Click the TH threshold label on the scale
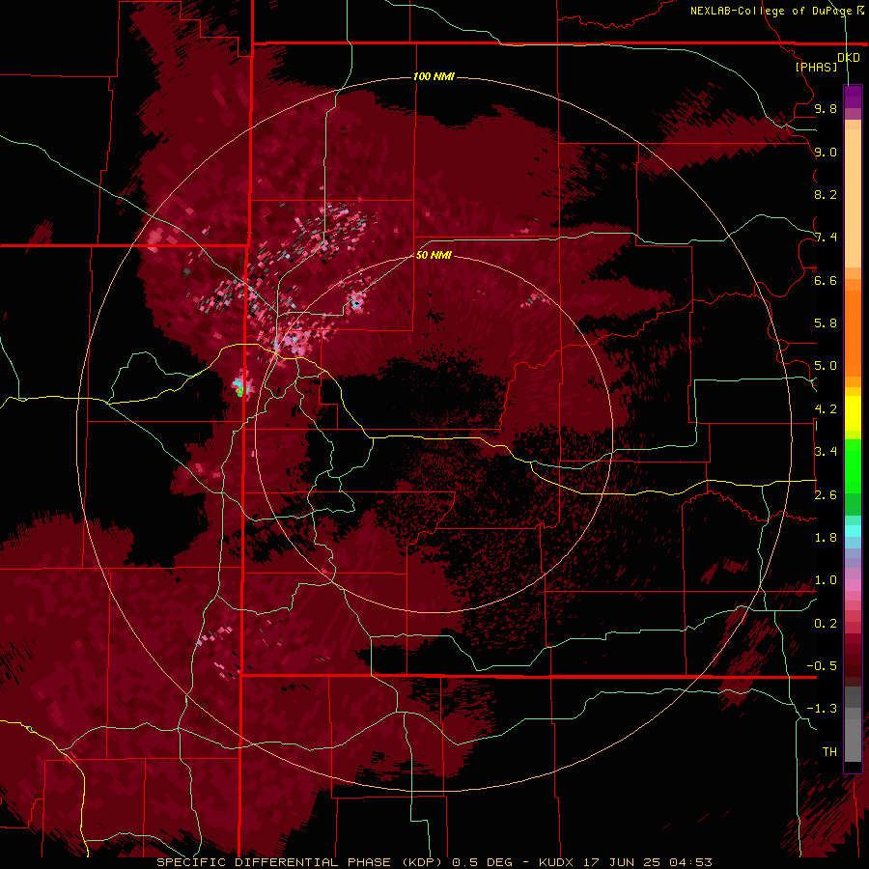 click(829, 752)
